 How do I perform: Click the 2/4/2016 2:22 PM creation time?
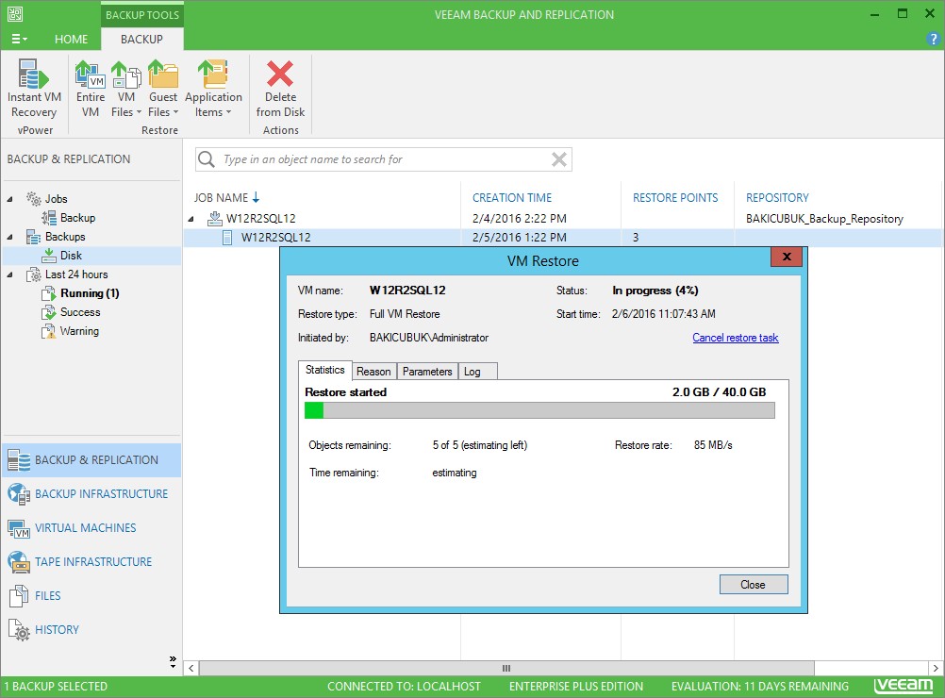pos(520,218)
